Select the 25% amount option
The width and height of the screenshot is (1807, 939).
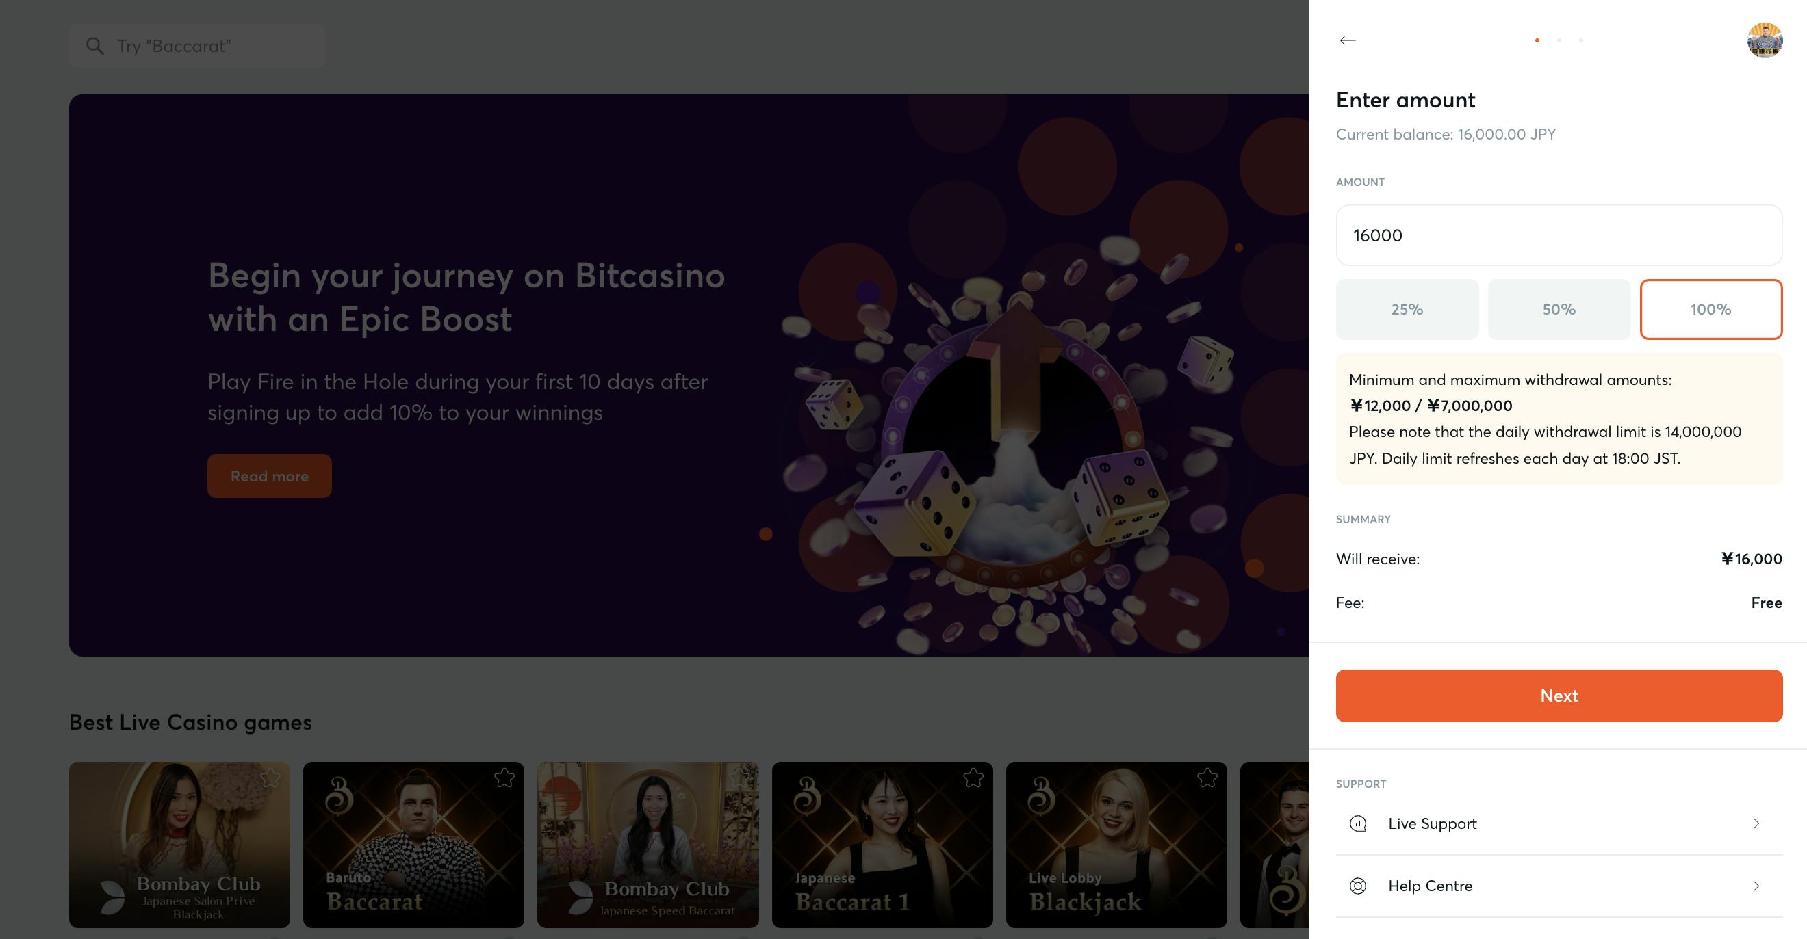click(1407, 309)
